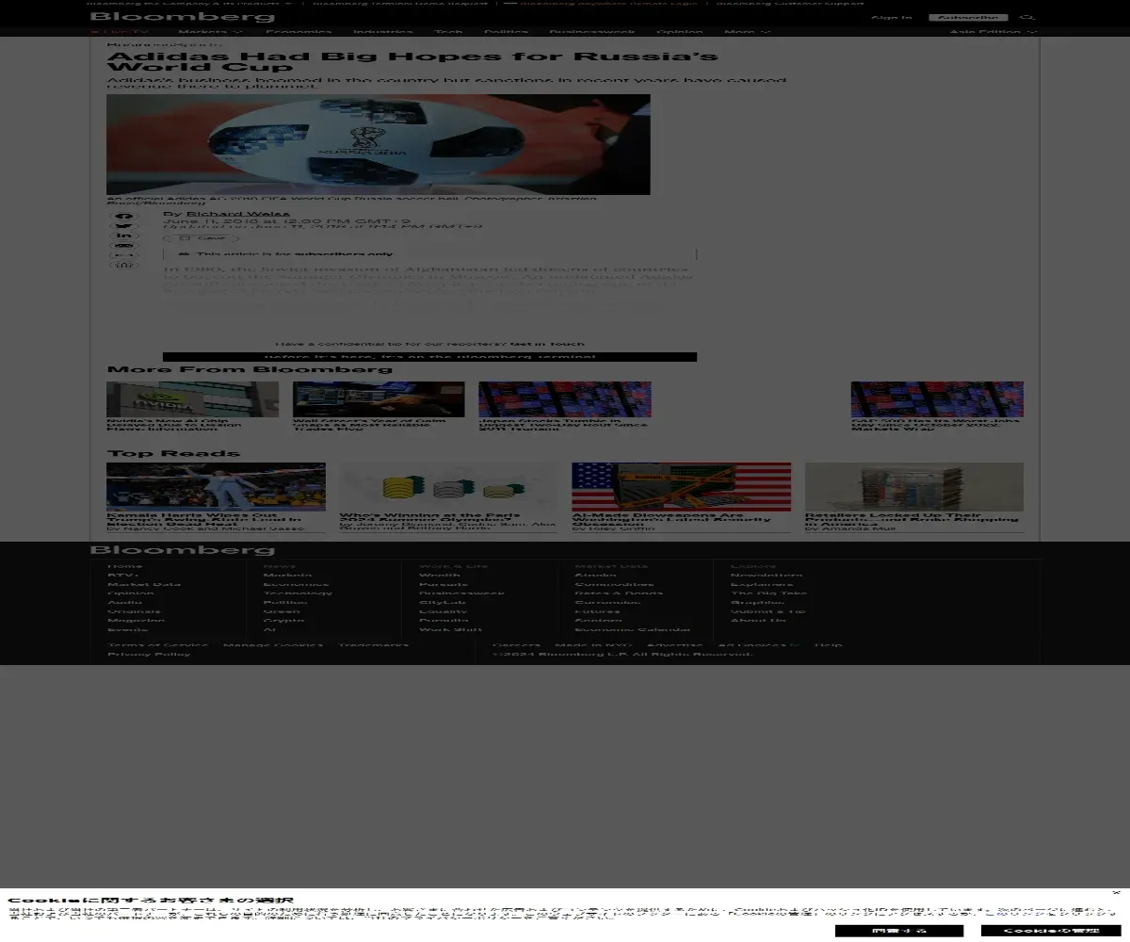Share article by email icon

click(124, 246)
